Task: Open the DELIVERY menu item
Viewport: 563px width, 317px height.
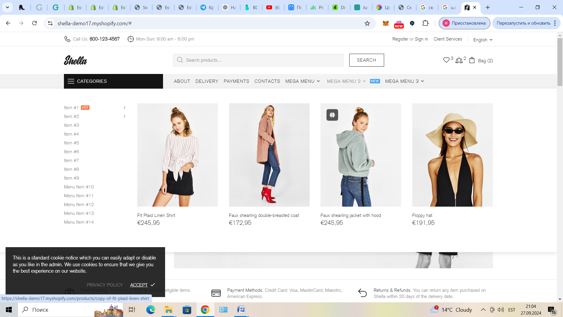Action: (207, 81)
